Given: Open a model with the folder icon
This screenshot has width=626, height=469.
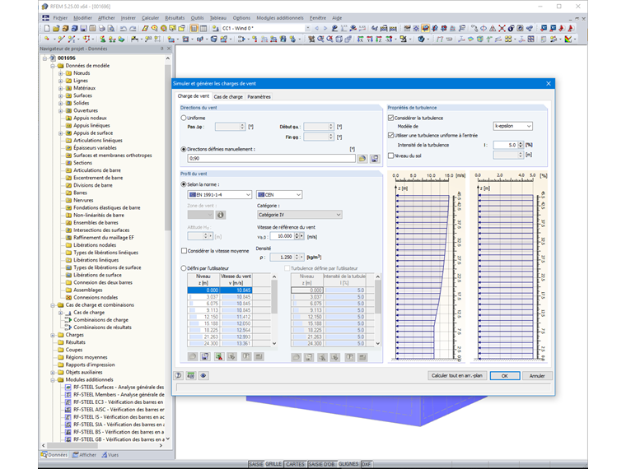Looking at the screenshot, I should (56, 28).
